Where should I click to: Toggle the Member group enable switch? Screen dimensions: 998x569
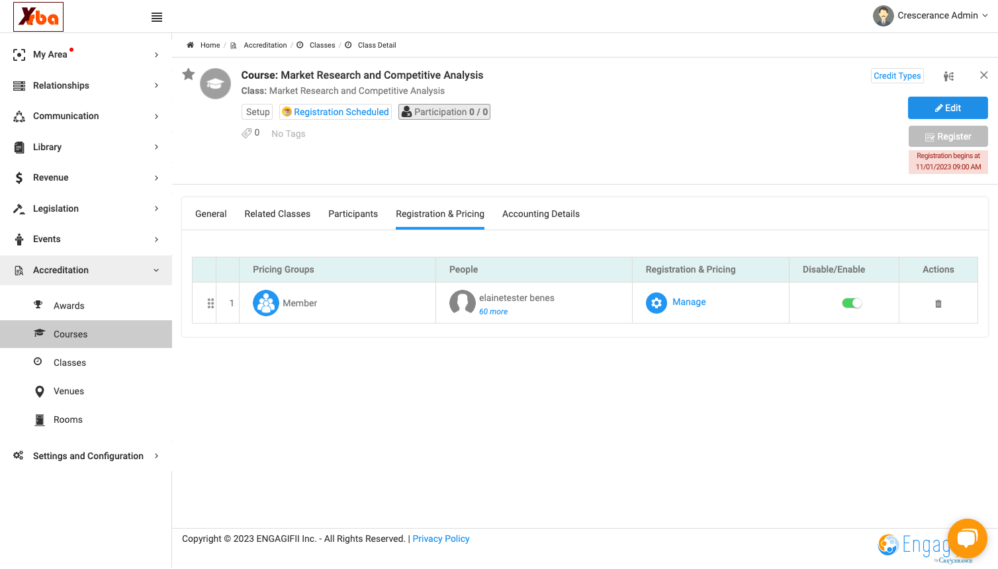852,303
